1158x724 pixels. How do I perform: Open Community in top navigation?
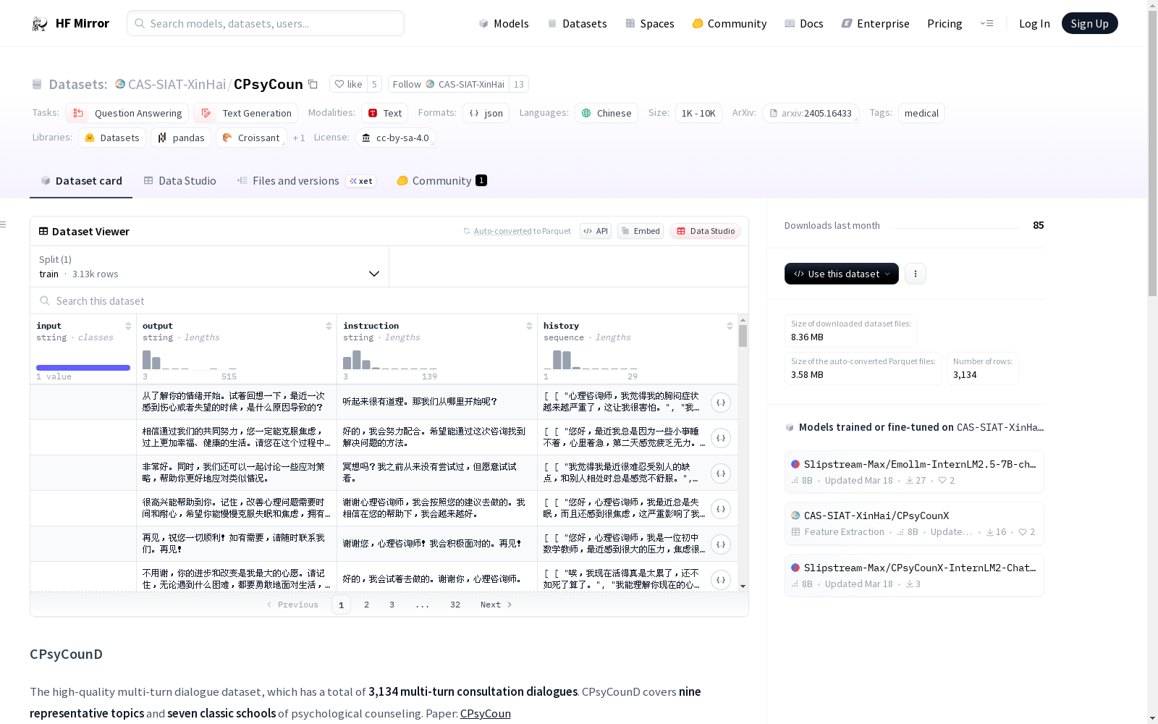[x=729, y=23]
